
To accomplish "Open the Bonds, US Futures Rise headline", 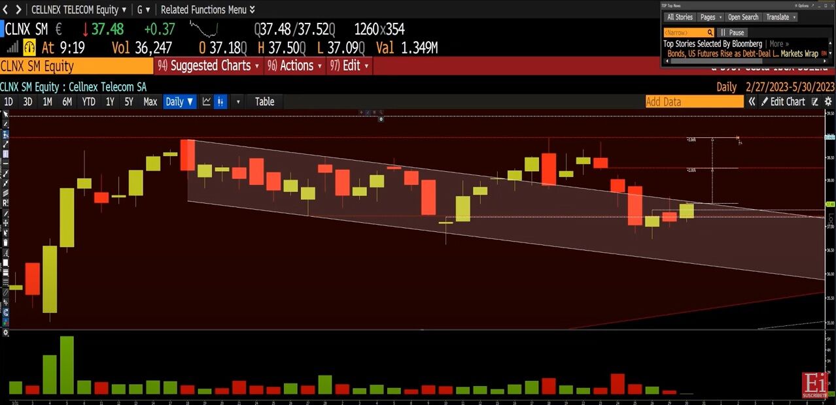I will (x=723, y=54).
